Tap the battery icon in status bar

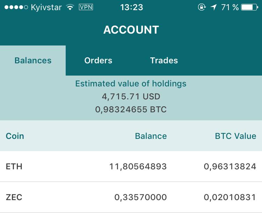(249, 7)
